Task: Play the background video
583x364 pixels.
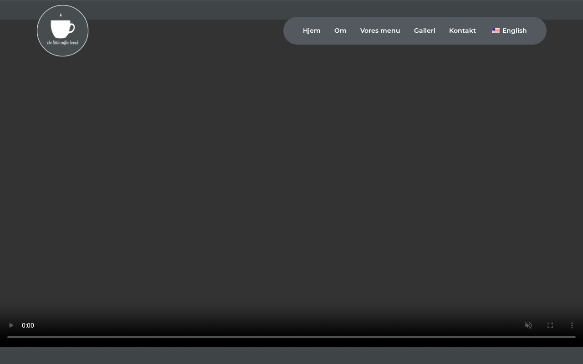Action: (x=11, y=325)
